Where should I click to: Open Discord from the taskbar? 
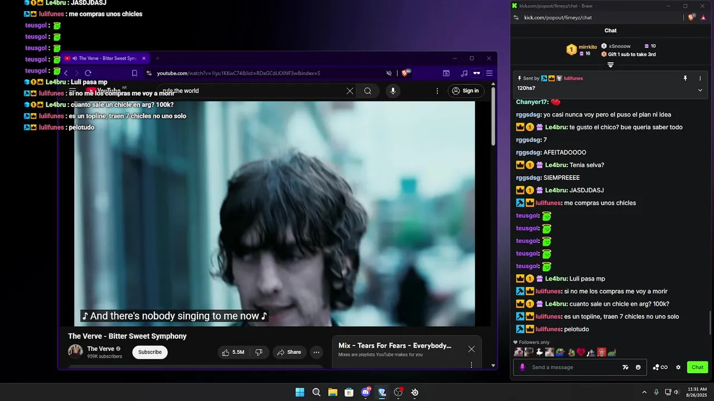pos(365,392)
